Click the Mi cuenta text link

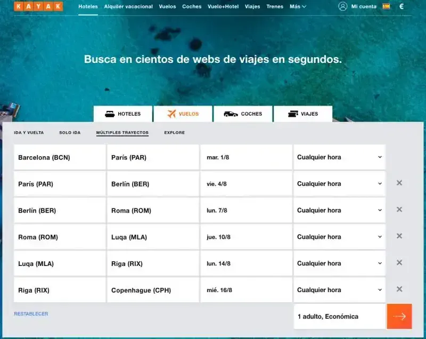click(364, 6)
